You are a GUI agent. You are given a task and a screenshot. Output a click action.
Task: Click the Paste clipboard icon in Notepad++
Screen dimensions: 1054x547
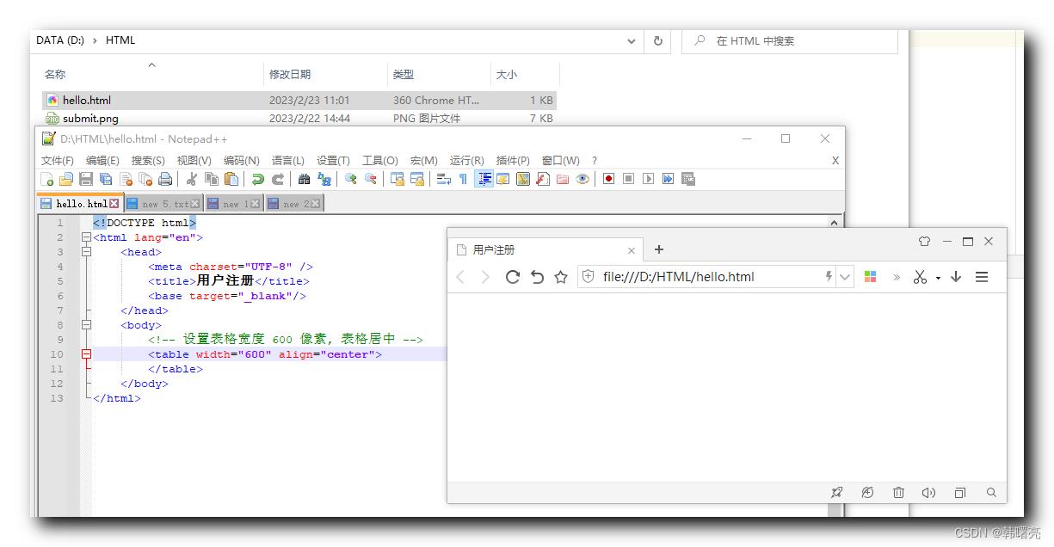click(x=231, y=179)
